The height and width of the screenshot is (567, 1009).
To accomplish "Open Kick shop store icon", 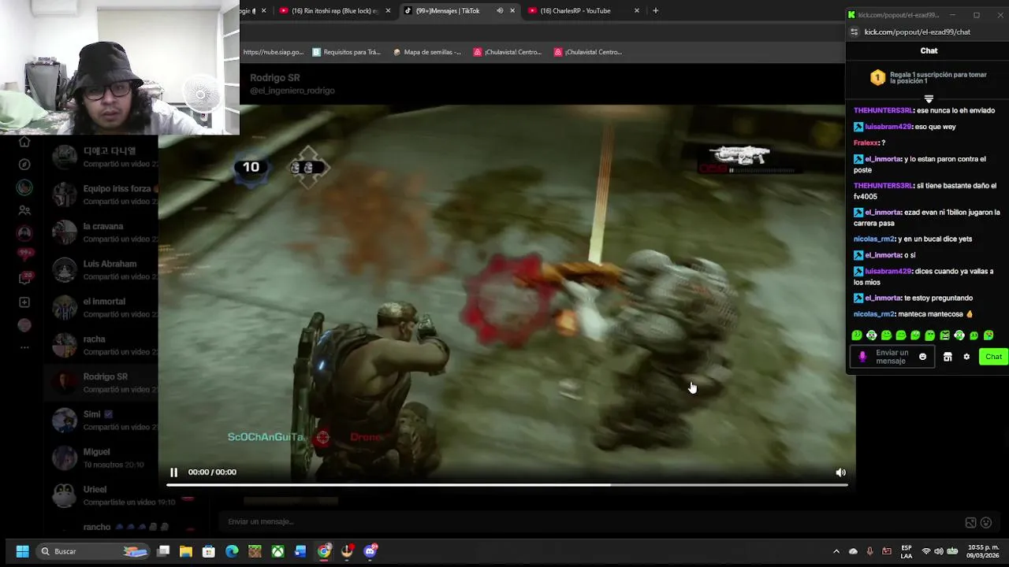I will coord(948,357).
